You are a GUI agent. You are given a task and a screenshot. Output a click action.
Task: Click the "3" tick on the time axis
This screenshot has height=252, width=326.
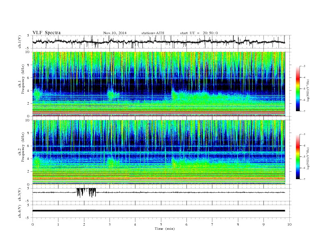tap(109, 224)
